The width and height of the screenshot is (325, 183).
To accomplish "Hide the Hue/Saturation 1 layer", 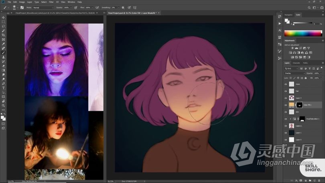I will pyautogui.click(x=286, y=119).
